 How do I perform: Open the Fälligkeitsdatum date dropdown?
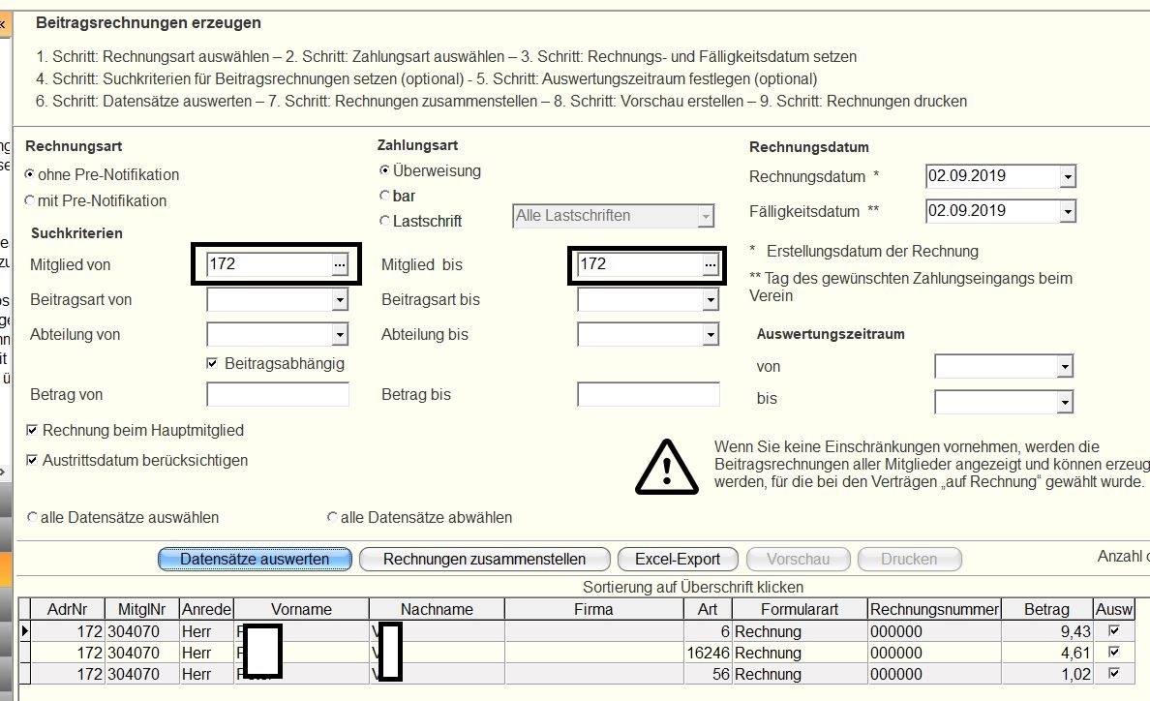click(1067, 212)
